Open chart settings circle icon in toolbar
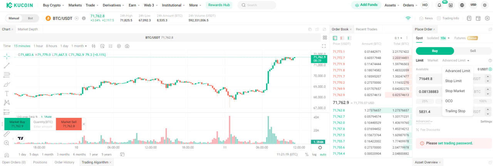 pos(119,46)
